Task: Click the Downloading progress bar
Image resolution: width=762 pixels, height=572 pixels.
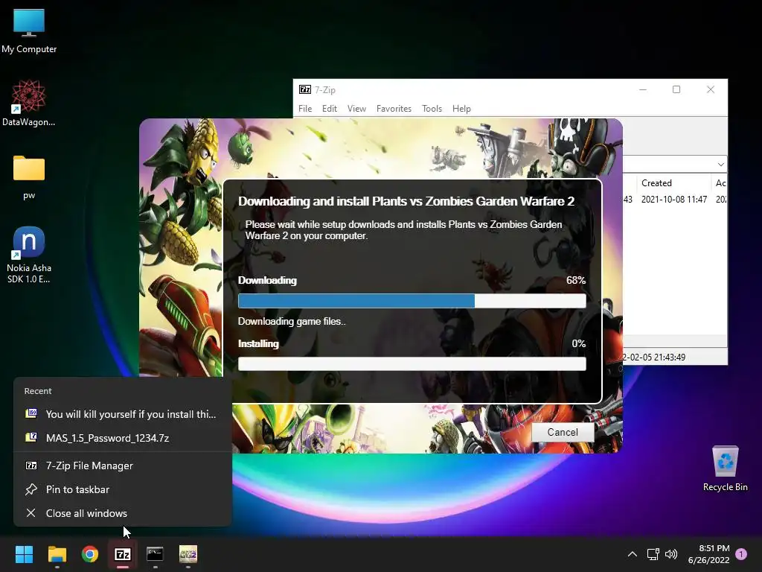Action: (x=412, y=301)
